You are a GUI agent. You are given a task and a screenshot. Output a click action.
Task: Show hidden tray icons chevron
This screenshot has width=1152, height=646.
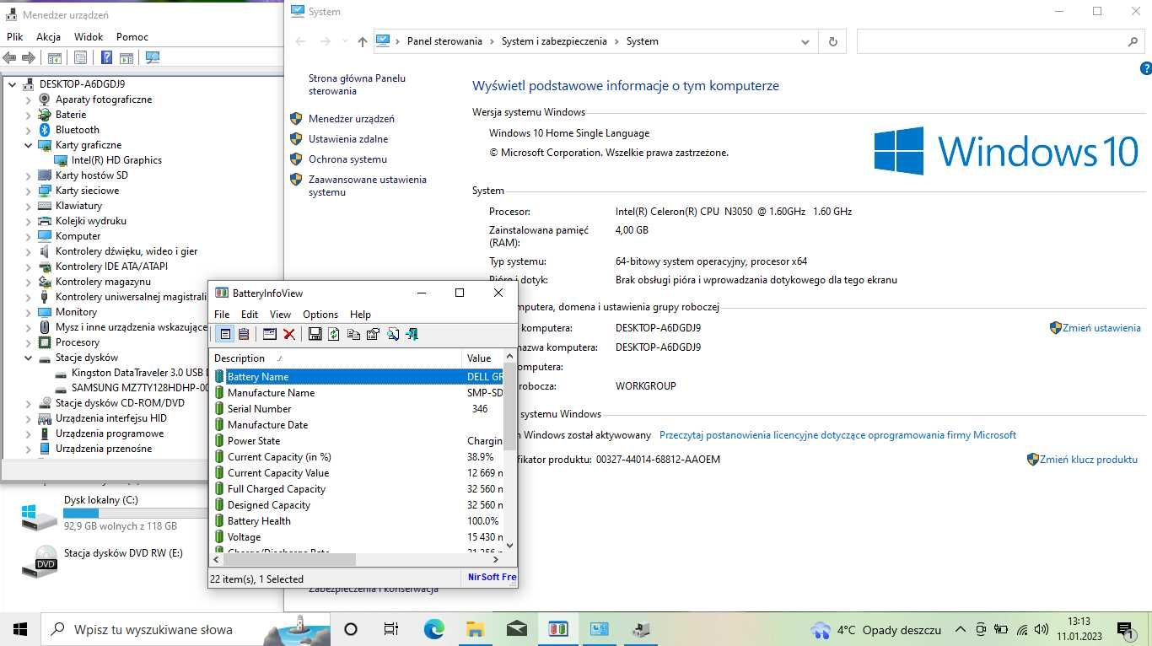[x=961, y=629]
